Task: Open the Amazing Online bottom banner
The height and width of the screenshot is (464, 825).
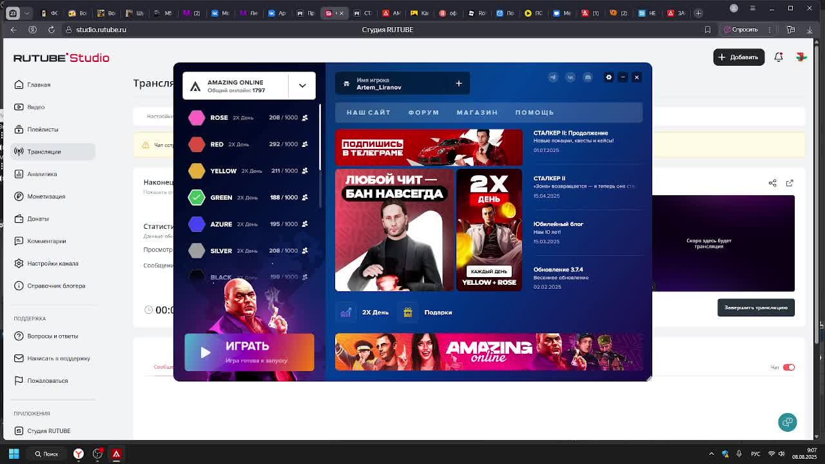Action: 489,352
